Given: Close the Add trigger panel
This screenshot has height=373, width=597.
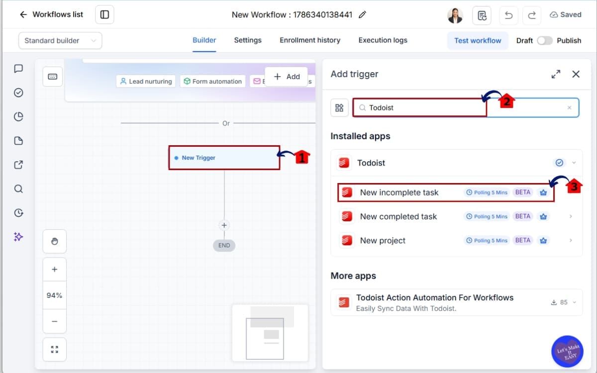Looking at the screenshot, I should point(576,74).
